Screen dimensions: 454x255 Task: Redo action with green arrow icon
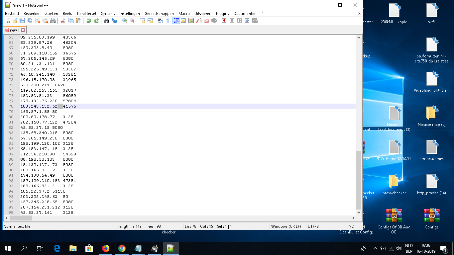click(x=96, y=21)
